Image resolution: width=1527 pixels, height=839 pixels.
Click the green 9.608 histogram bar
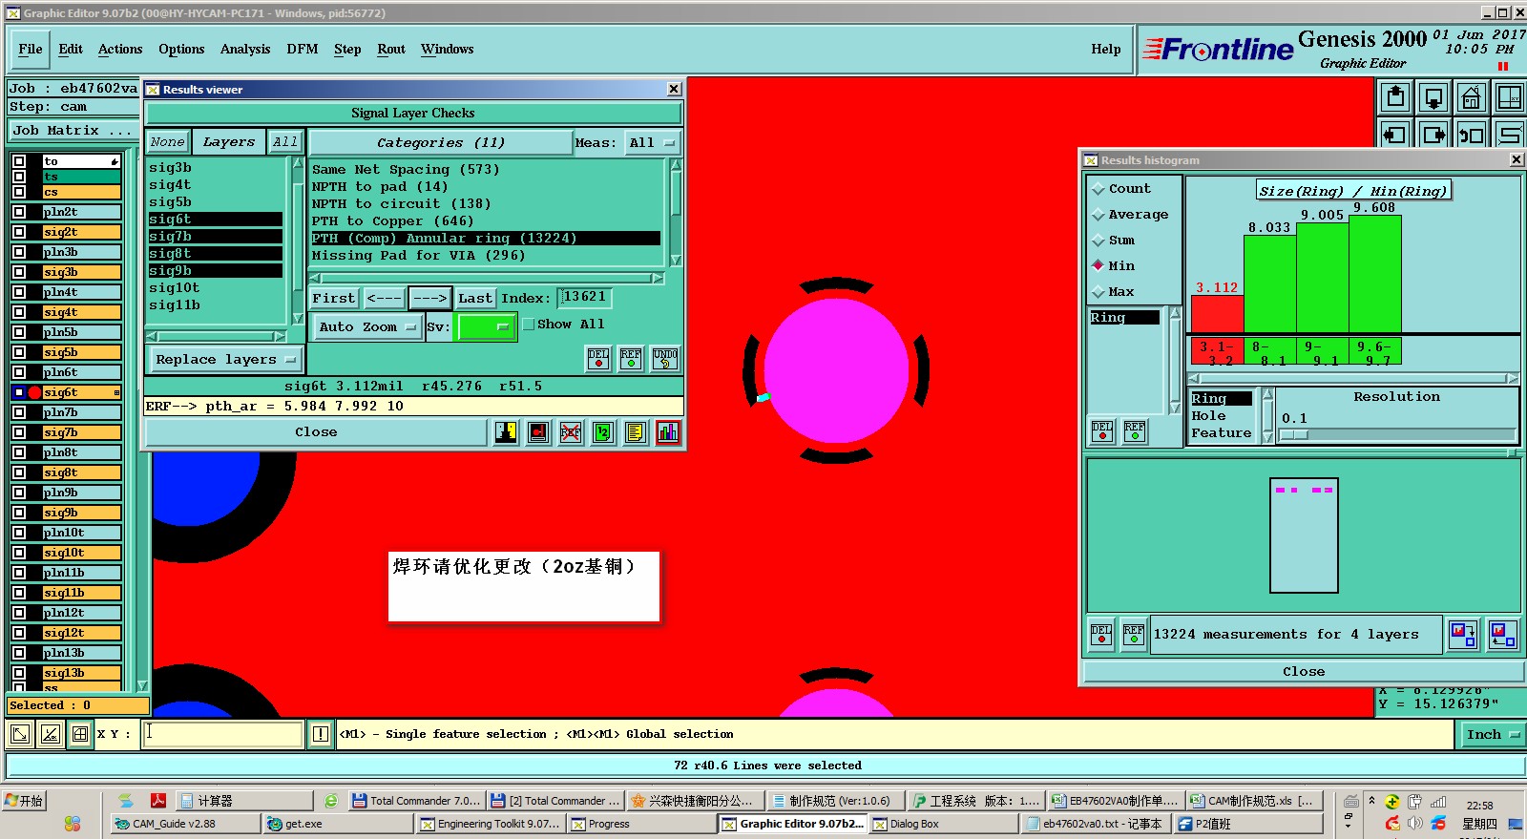1375,274
